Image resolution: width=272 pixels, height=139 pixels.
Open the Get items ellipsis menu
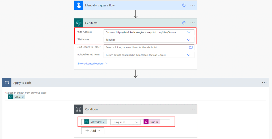tap(193, 23)
